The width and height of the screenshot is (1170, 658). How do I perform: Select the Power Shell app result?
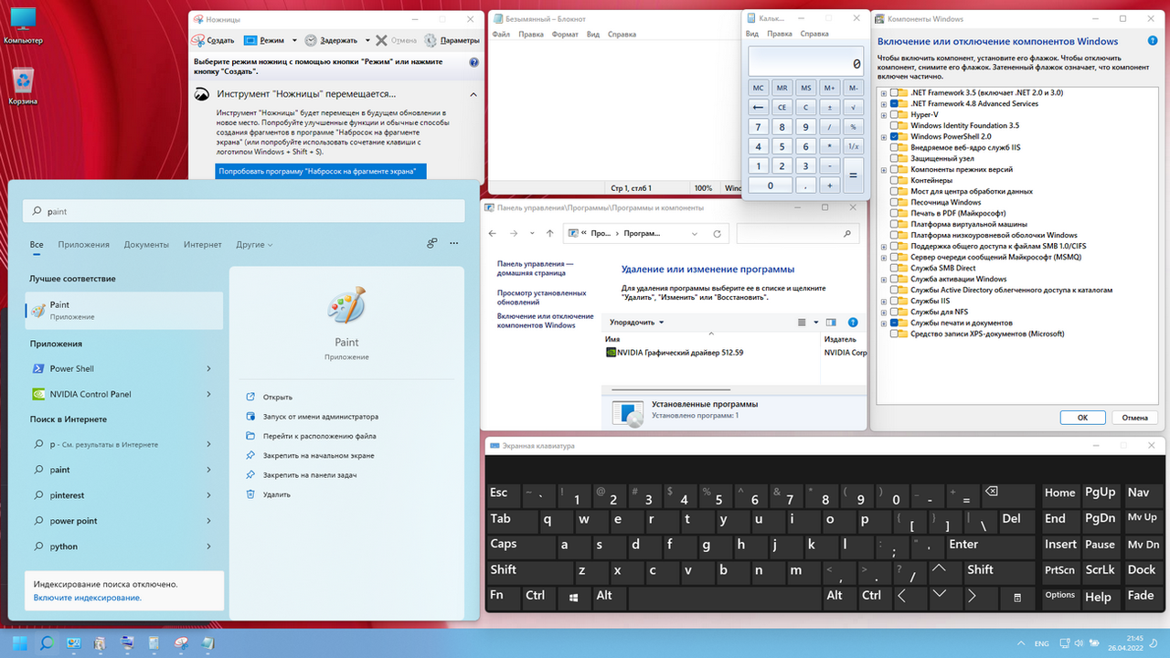[x=124, y=368]
